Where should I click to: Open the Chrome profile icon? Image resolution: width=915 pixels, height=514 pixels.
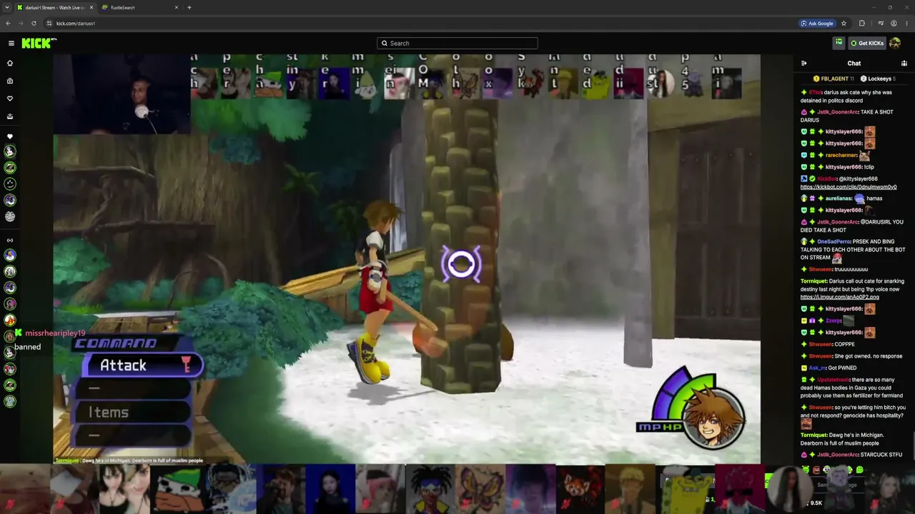point(894,23)
